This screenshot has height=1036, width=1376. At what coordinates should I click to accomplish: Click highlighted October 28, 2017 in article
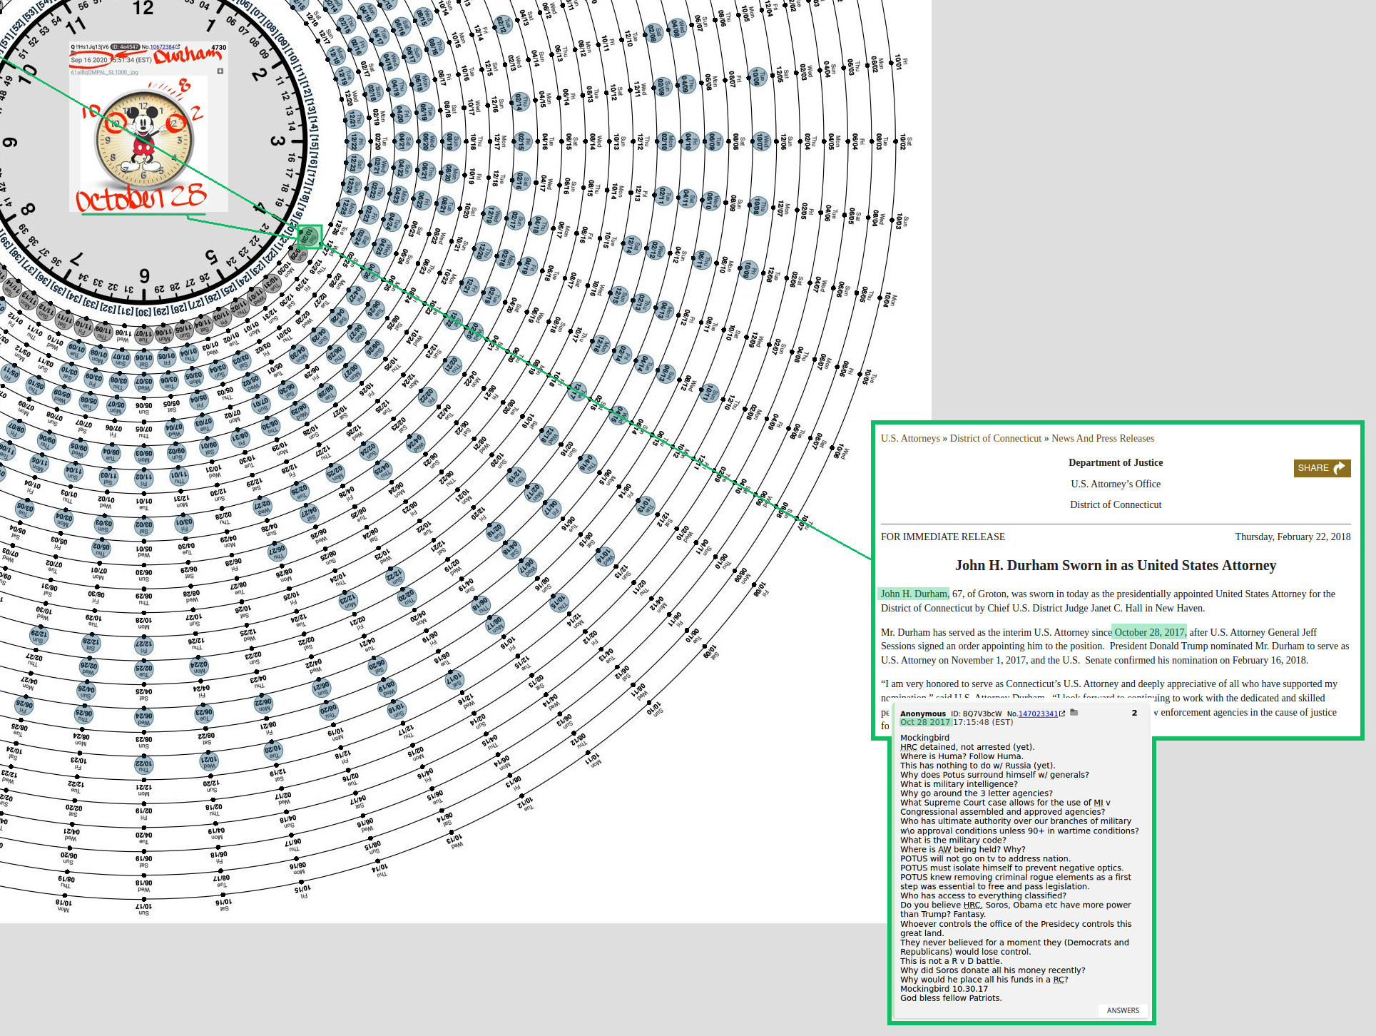pos(1149,632)
